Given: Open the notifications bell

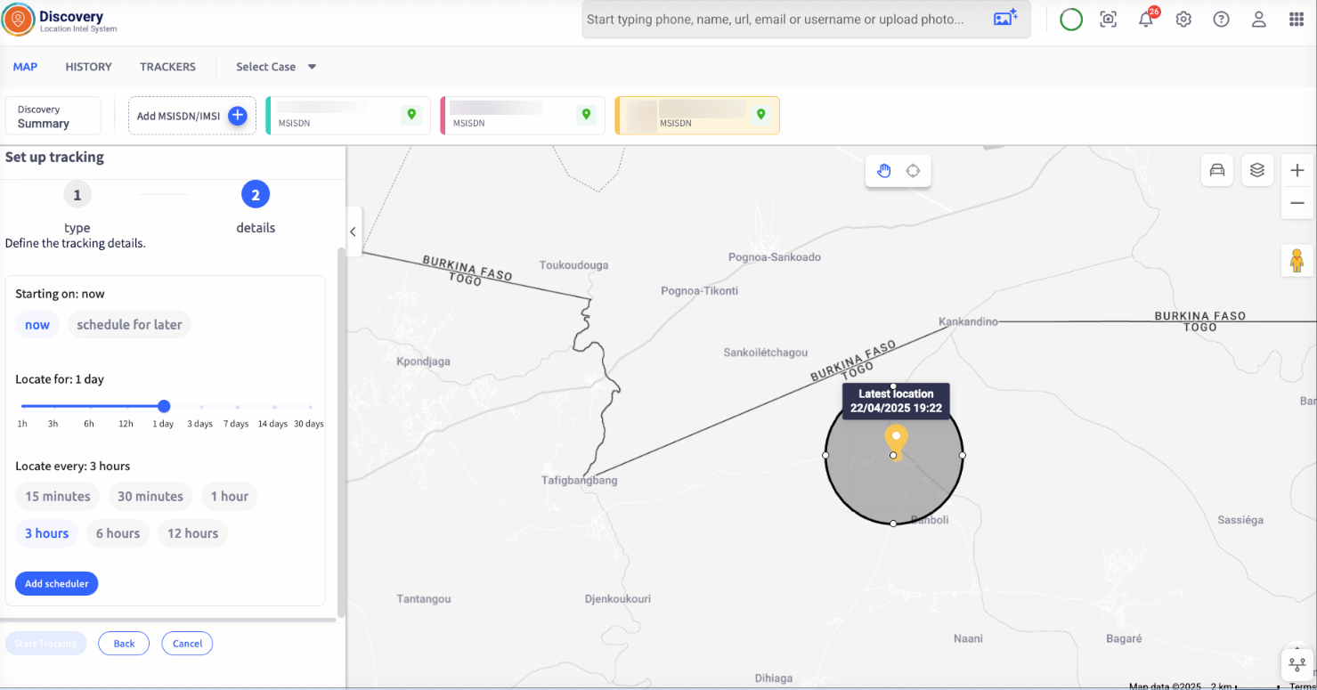Looking at the screenshot, I should (1146, 20).
